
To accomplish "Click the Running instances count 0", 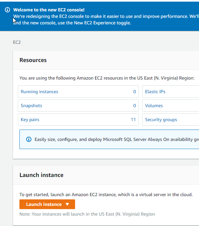I will click(135, 92).
